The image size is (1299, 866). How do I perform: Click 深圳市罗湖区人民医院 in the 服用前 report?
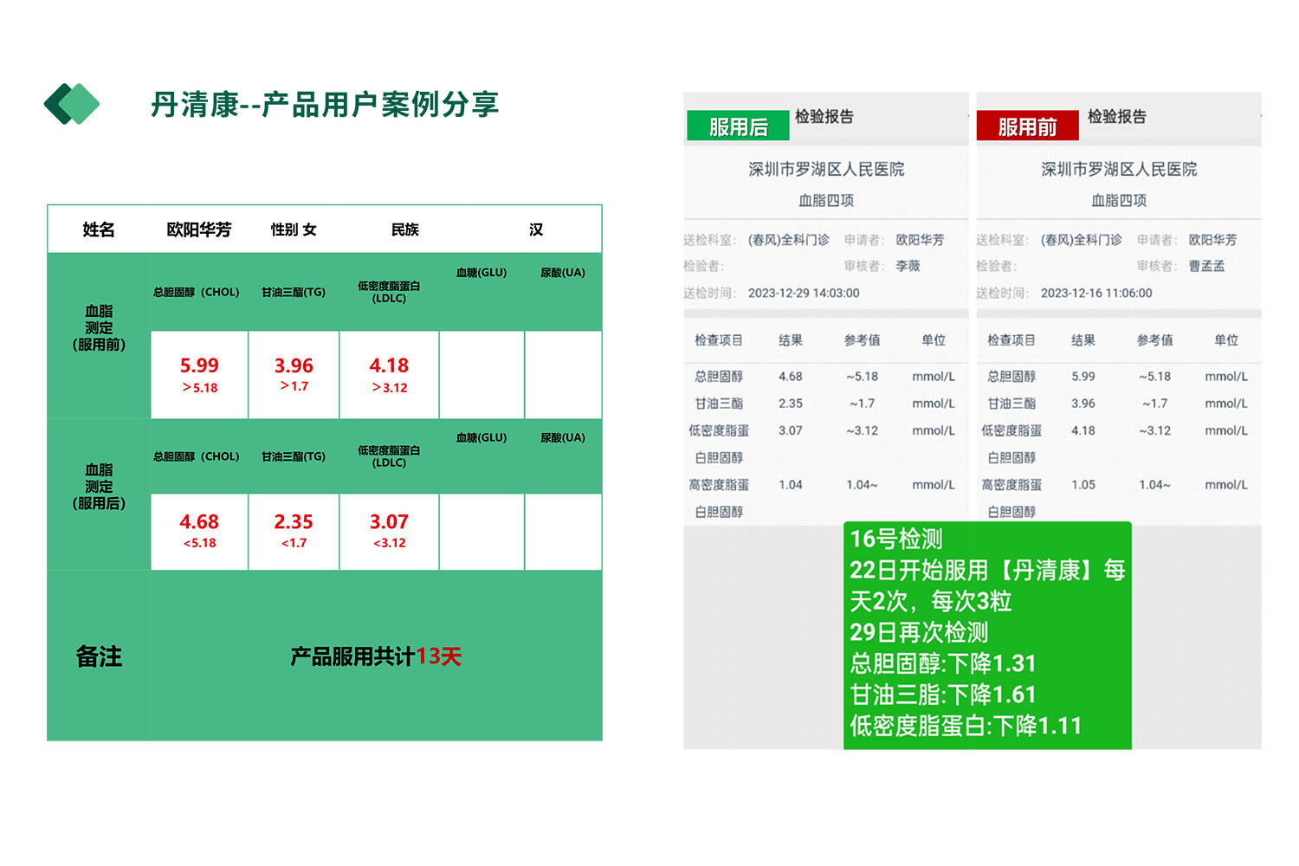click(1119, 169)
